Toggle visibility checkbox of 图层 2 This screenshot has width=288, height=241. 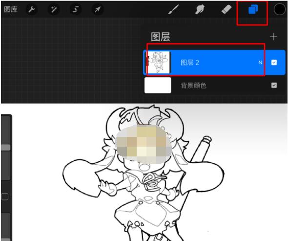pyautogui.click(x=274, y=63)
